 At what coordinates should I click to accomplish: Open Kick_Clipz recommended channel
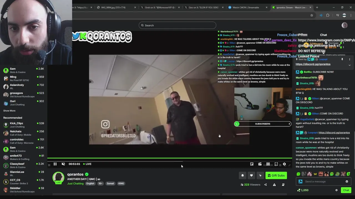tap(24, 125)
